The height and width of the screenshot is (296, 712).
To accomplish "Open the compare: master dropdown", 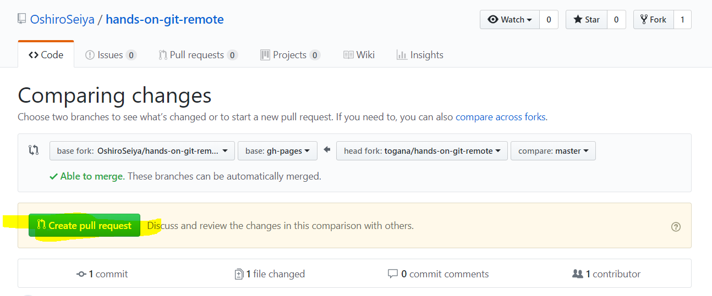I will 553,150.
